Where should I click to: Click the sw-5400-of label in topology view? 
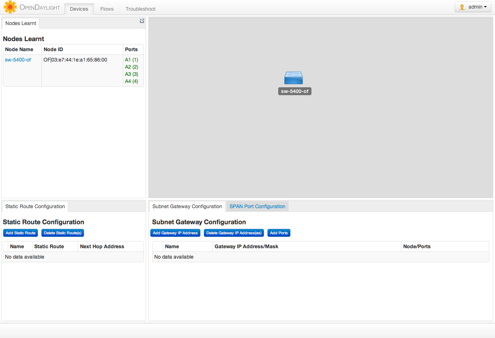295,91
